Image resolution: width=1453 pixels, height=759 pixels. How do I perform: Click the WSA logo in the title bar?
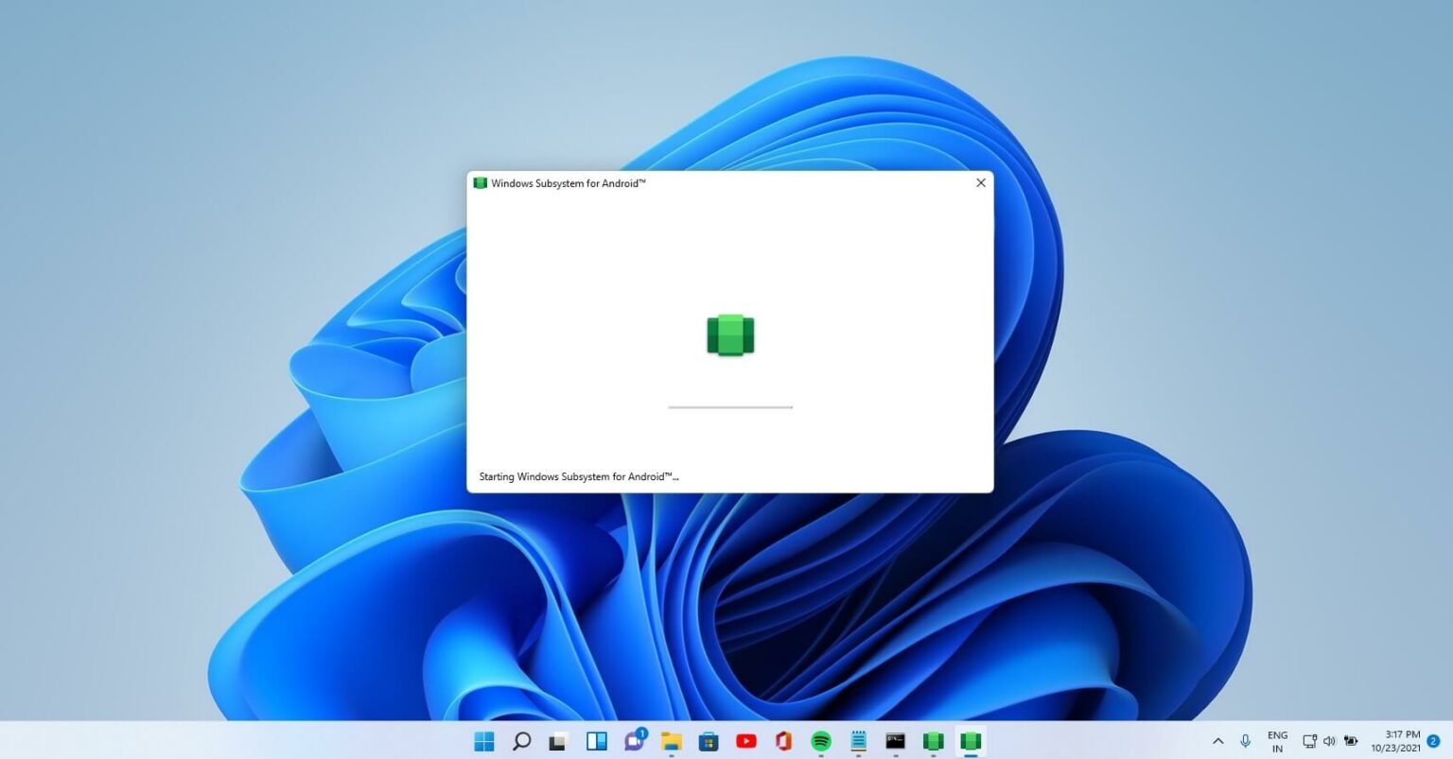pos(479,182)
